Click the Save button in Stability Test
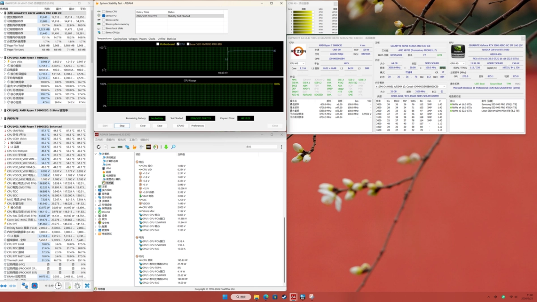This screenshot has height=302, width=537. coord(160,126)
